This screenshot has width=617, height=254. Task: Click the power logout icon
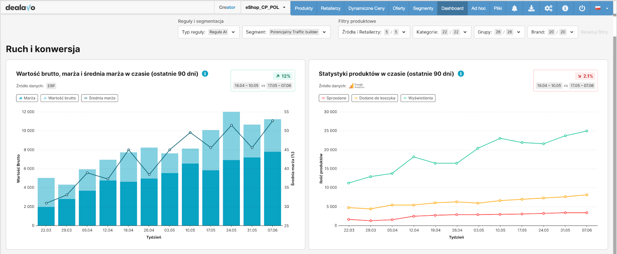click(582, 8)
